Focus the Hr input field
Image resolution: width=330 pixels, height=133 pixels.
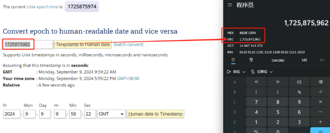point(60,114)
